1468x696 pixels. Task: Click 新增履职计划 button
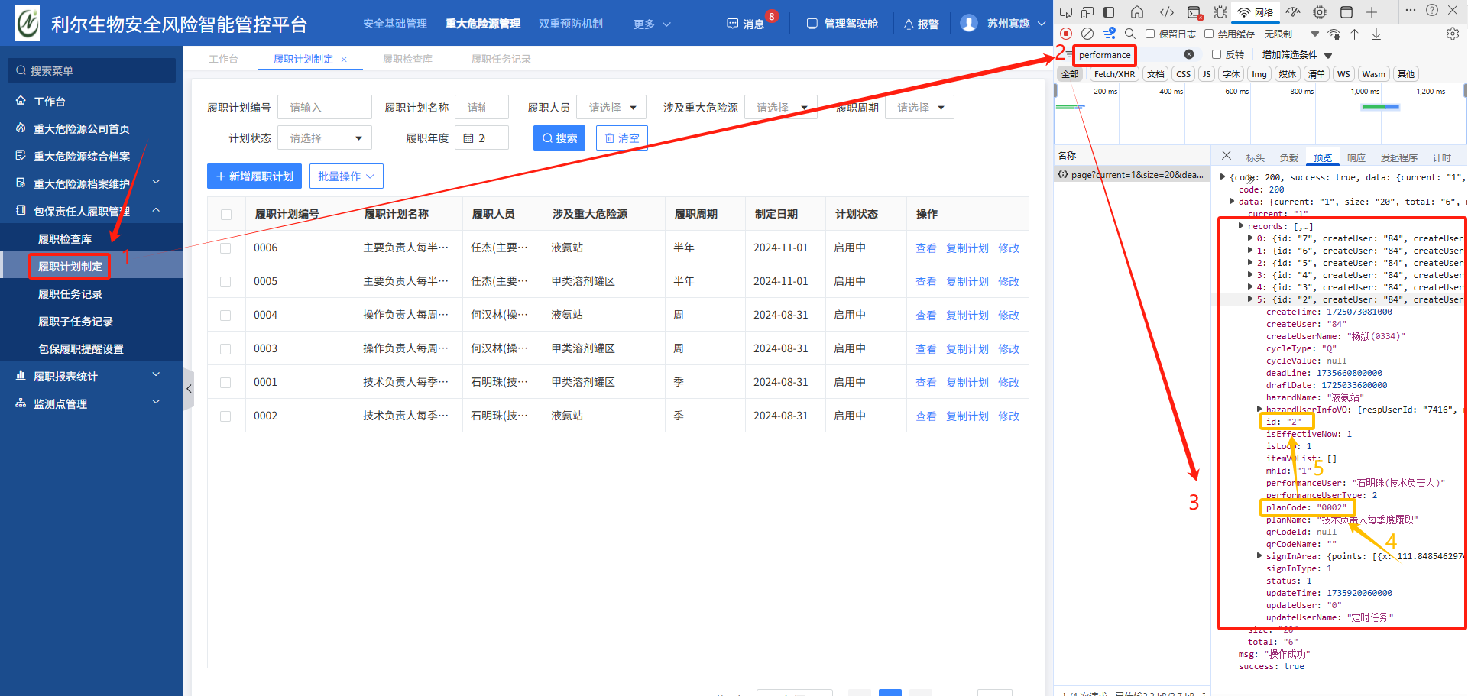254,176
